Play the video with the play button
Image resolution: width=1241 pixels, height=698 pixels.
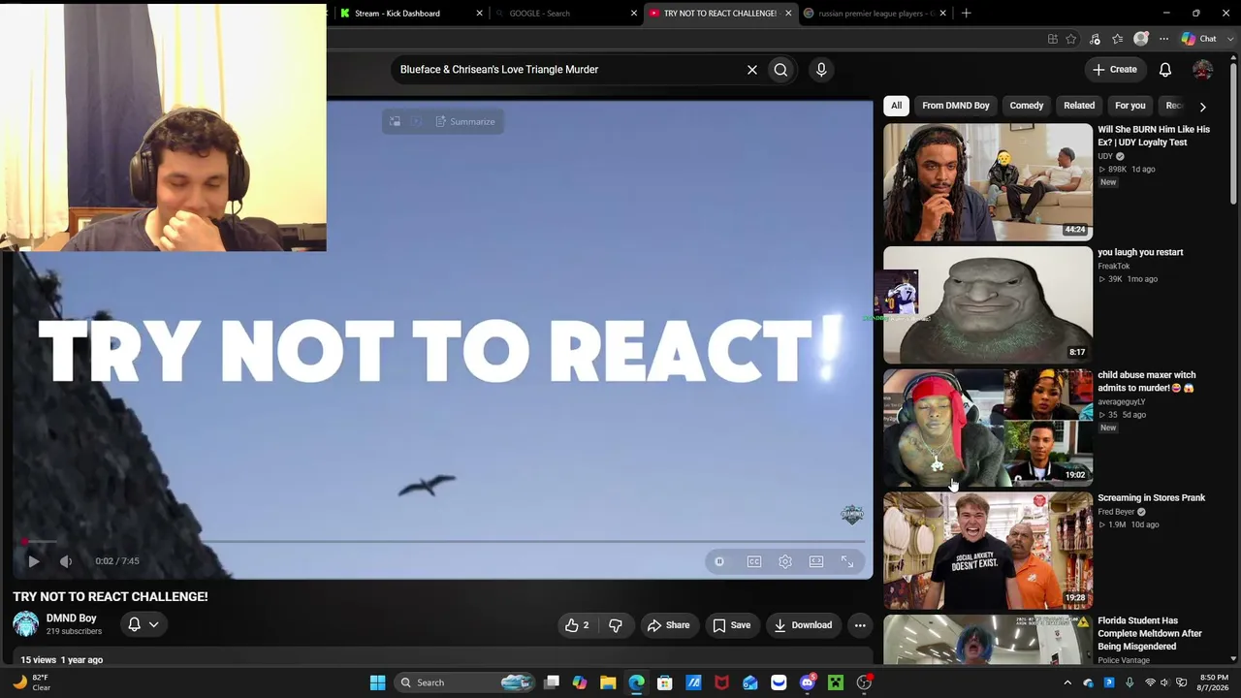click(33, 561)
